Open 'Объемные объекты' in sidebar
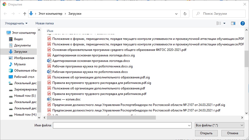 click(23, 71)
